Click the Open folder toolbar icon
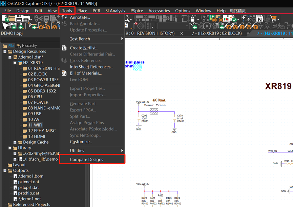This screenshot has height=207, width=293. point(12,18)
